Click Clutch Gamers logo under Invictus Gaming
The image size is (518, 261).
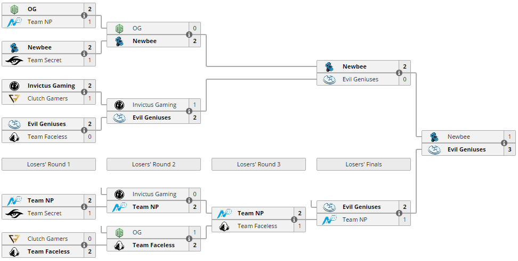tap(14, 98)
